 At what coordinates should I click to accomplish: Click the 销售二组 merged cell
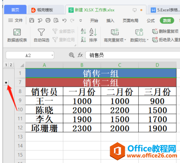coord(101,82)
